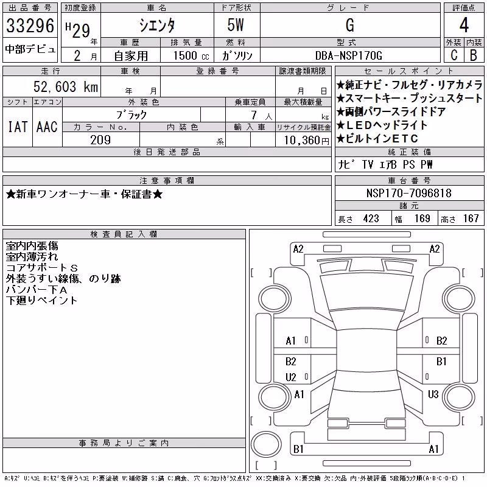
Task: Click the chassis number NSP170-7096818
Action: 408,193
